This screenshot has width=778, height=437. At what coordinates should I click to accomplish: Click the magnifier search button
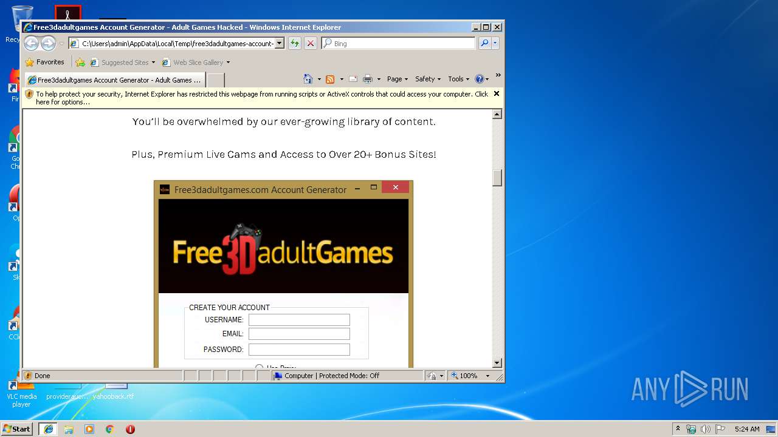[484, 43]
